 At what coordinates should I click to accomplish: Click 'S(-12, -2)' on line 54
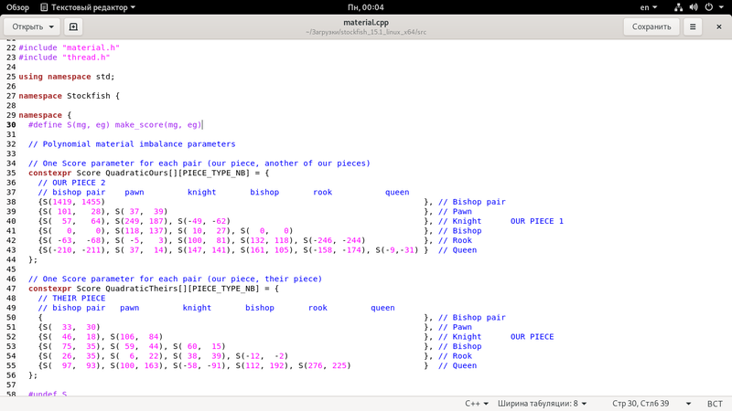point(262,356)
